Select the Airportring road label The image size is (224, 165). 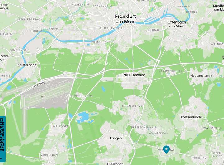pos(39,85)
